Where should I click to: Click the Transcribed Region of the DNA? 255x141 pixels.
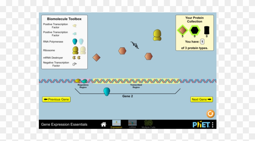click(x=136, y=81)
